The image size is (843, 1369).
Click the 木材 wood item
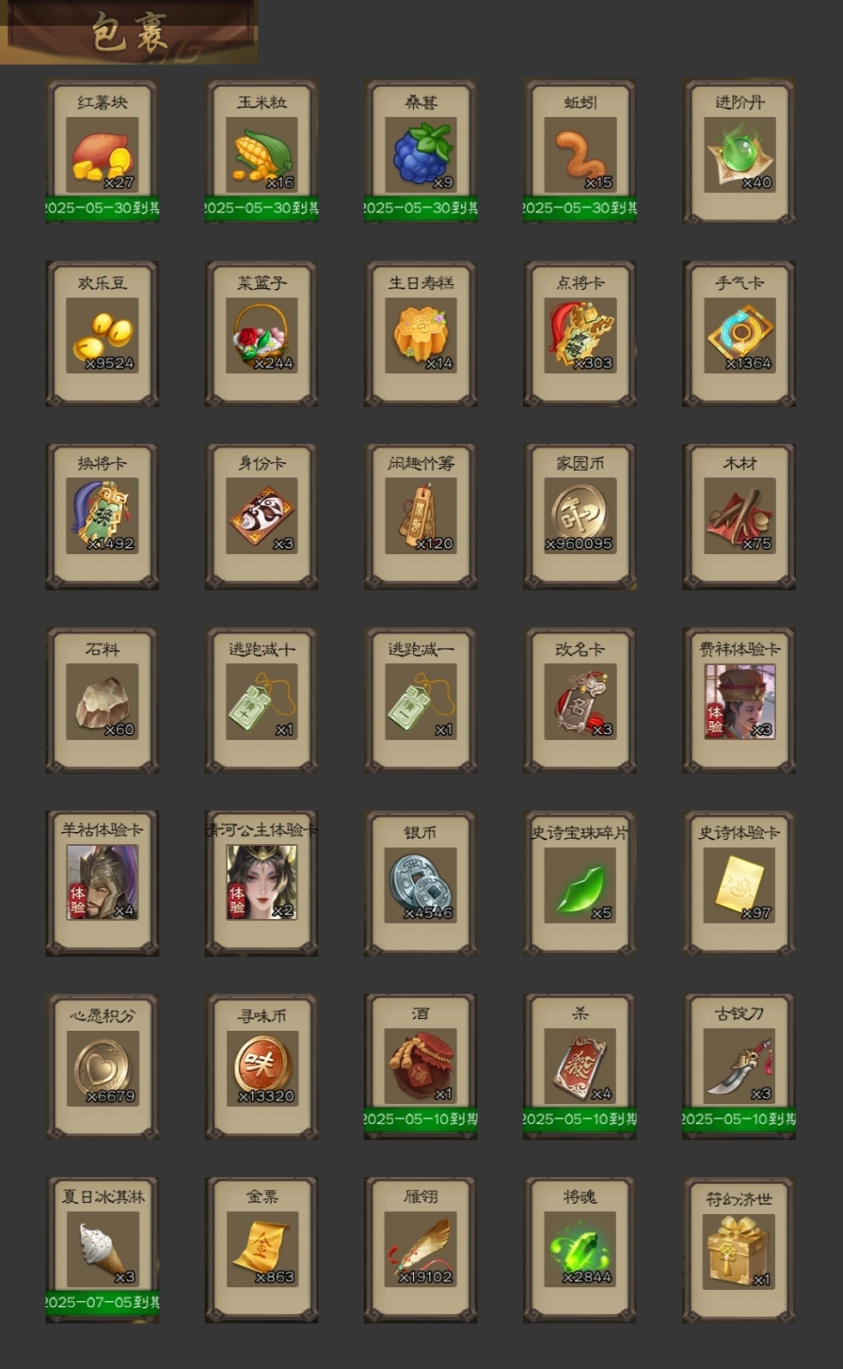tap(739, 516)
